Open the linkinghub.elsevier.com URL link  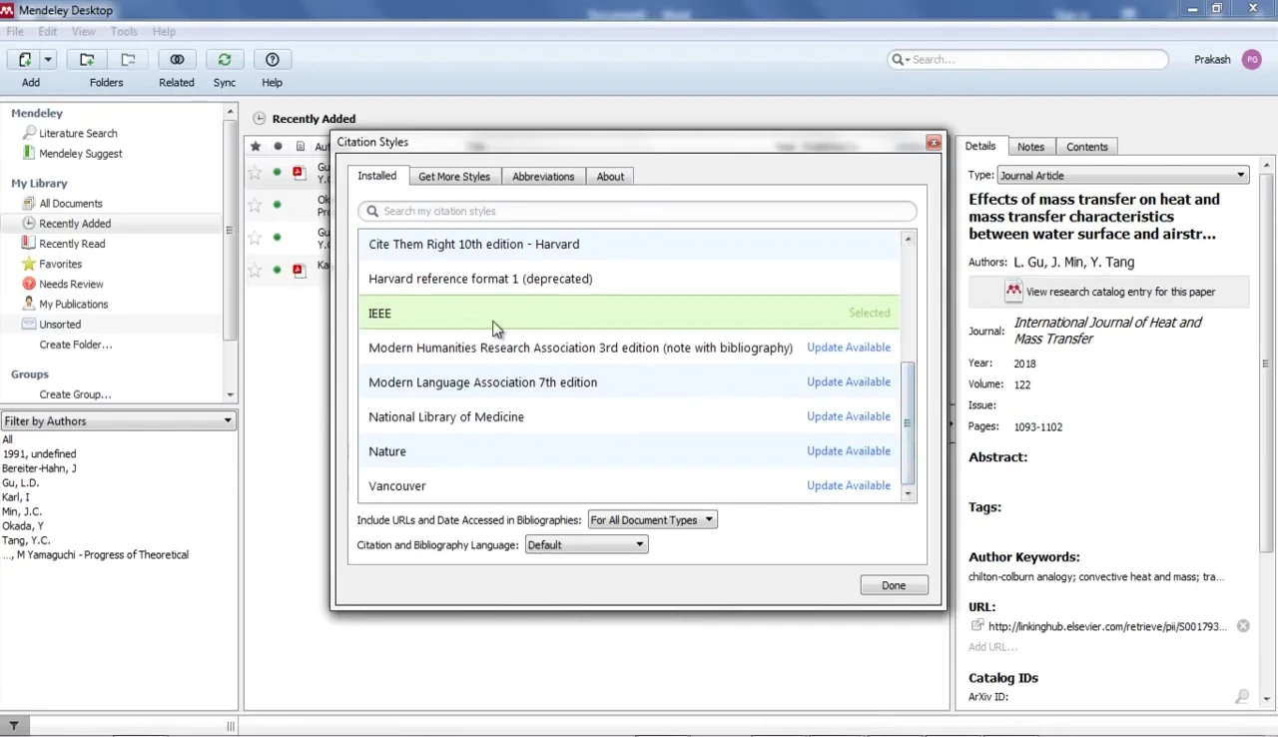1106,627
